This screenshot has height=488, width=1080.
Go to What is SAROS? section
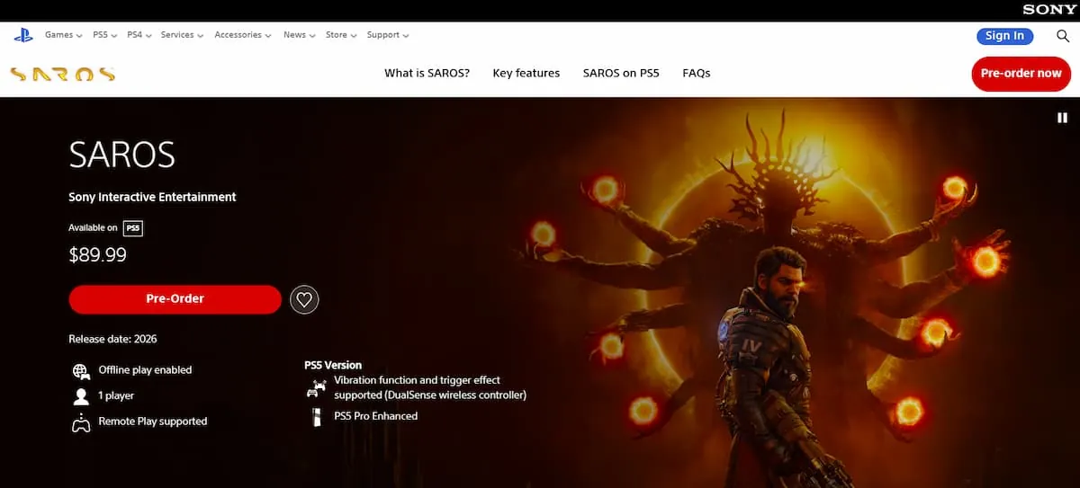click(x=427, y=74)
